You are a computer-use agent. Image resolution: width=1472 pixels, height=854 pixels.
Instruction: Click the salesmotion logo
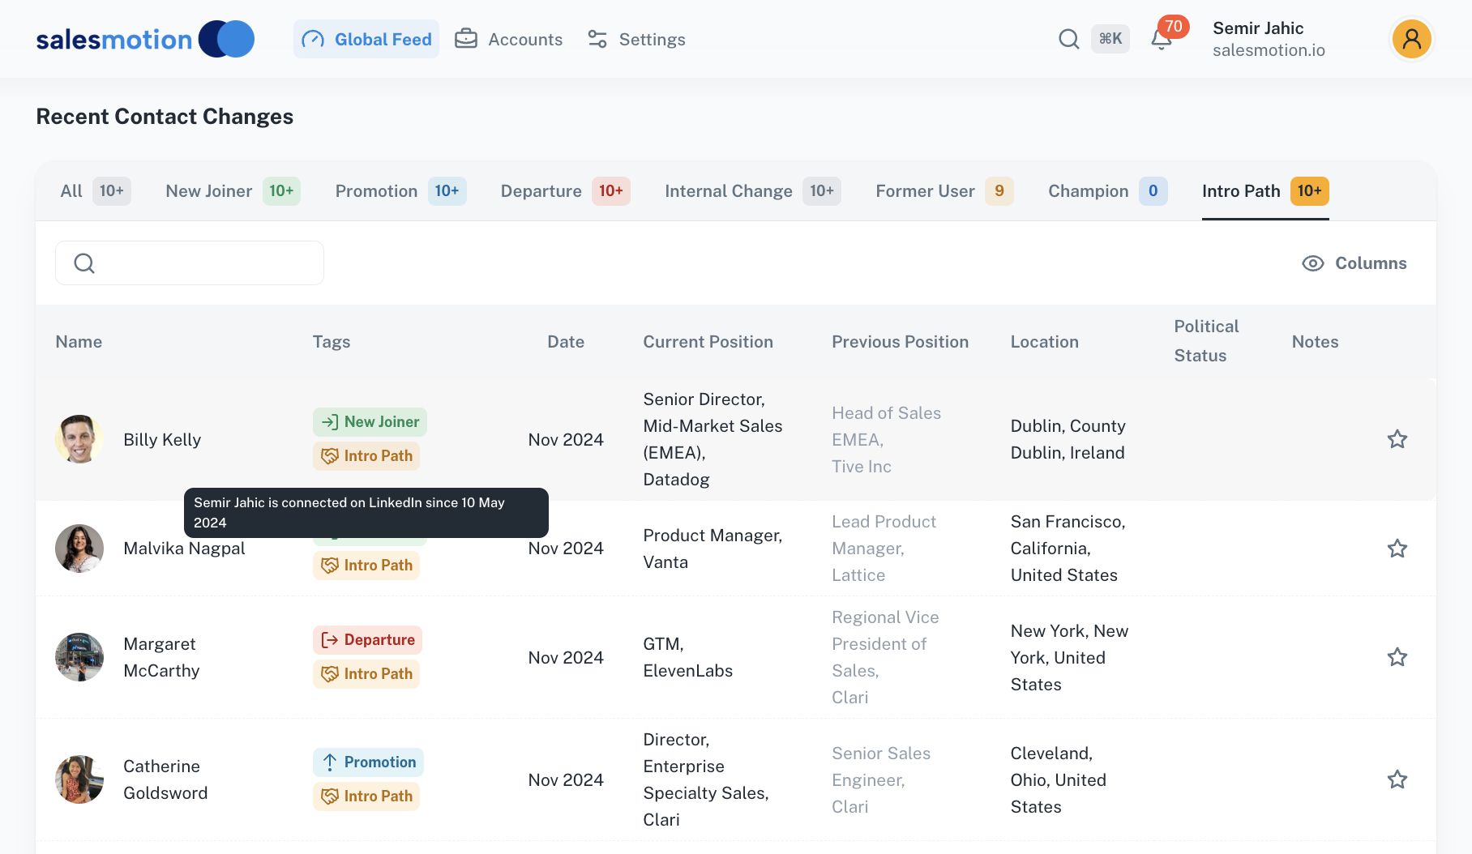click(x=145, y=39)
